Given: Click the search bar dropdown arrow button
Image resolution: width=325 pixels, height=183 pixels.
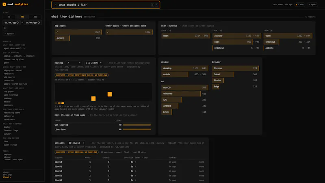Looking at the screenshot, I should (x=156, y=5).
